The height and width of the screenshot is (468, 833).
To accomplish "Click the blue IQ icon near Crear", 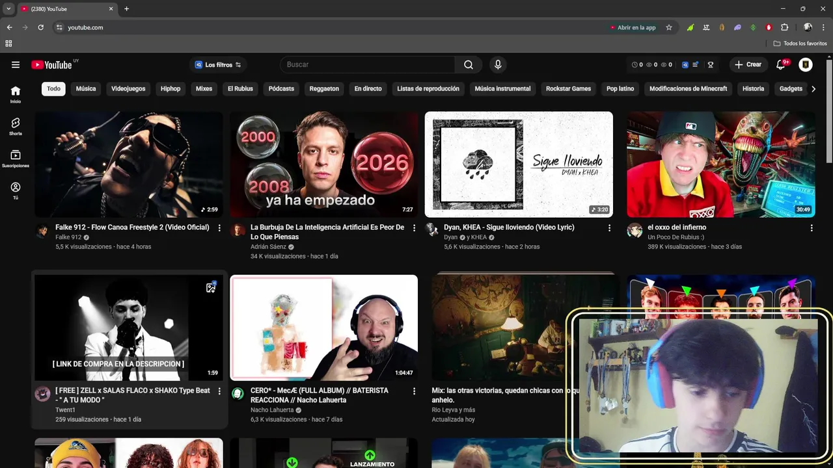I will click(x=685, y=65).
